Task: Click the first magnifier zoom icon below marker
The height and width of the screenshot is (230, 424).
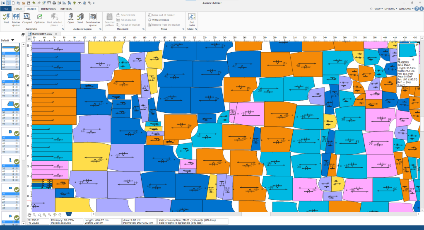Action: [34, 215]
